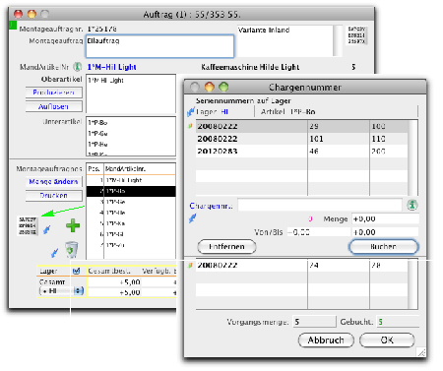The height and width of the screenshot is (371, 443).
Task: Open the green info icon beside Chargennr. field
Action: [x=412, y=206]
